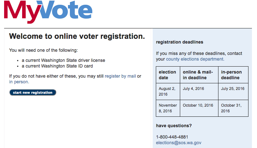257x148 pixels.
Task: Select the Welcome to online voter registration heading
Action: click(77, 36)
